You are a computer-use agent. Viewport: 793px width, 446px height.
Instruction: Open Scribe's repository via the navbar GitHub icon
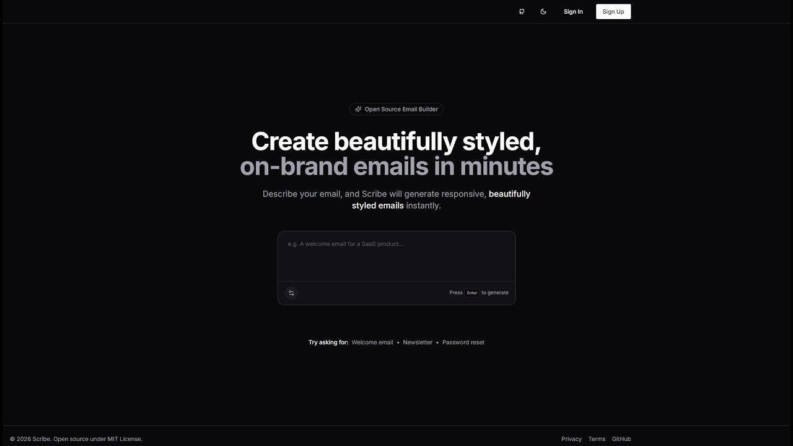pyautogui.click(x=521, y=11)
